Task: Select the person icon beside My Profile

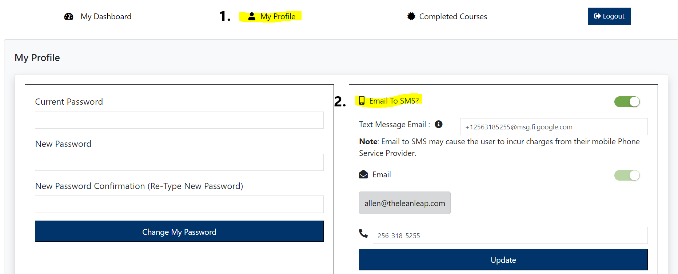Action: 252,16
